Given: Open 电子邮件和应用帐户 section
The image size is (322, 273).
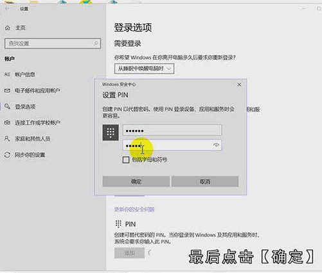Looking at the screenshot, I should point(37,91).
